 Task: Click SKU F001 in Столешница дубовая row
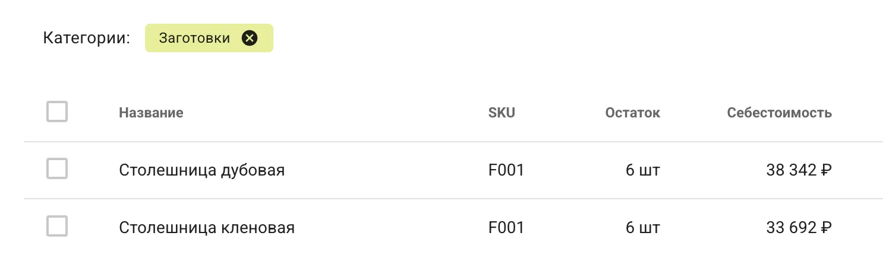coord(506,170)
